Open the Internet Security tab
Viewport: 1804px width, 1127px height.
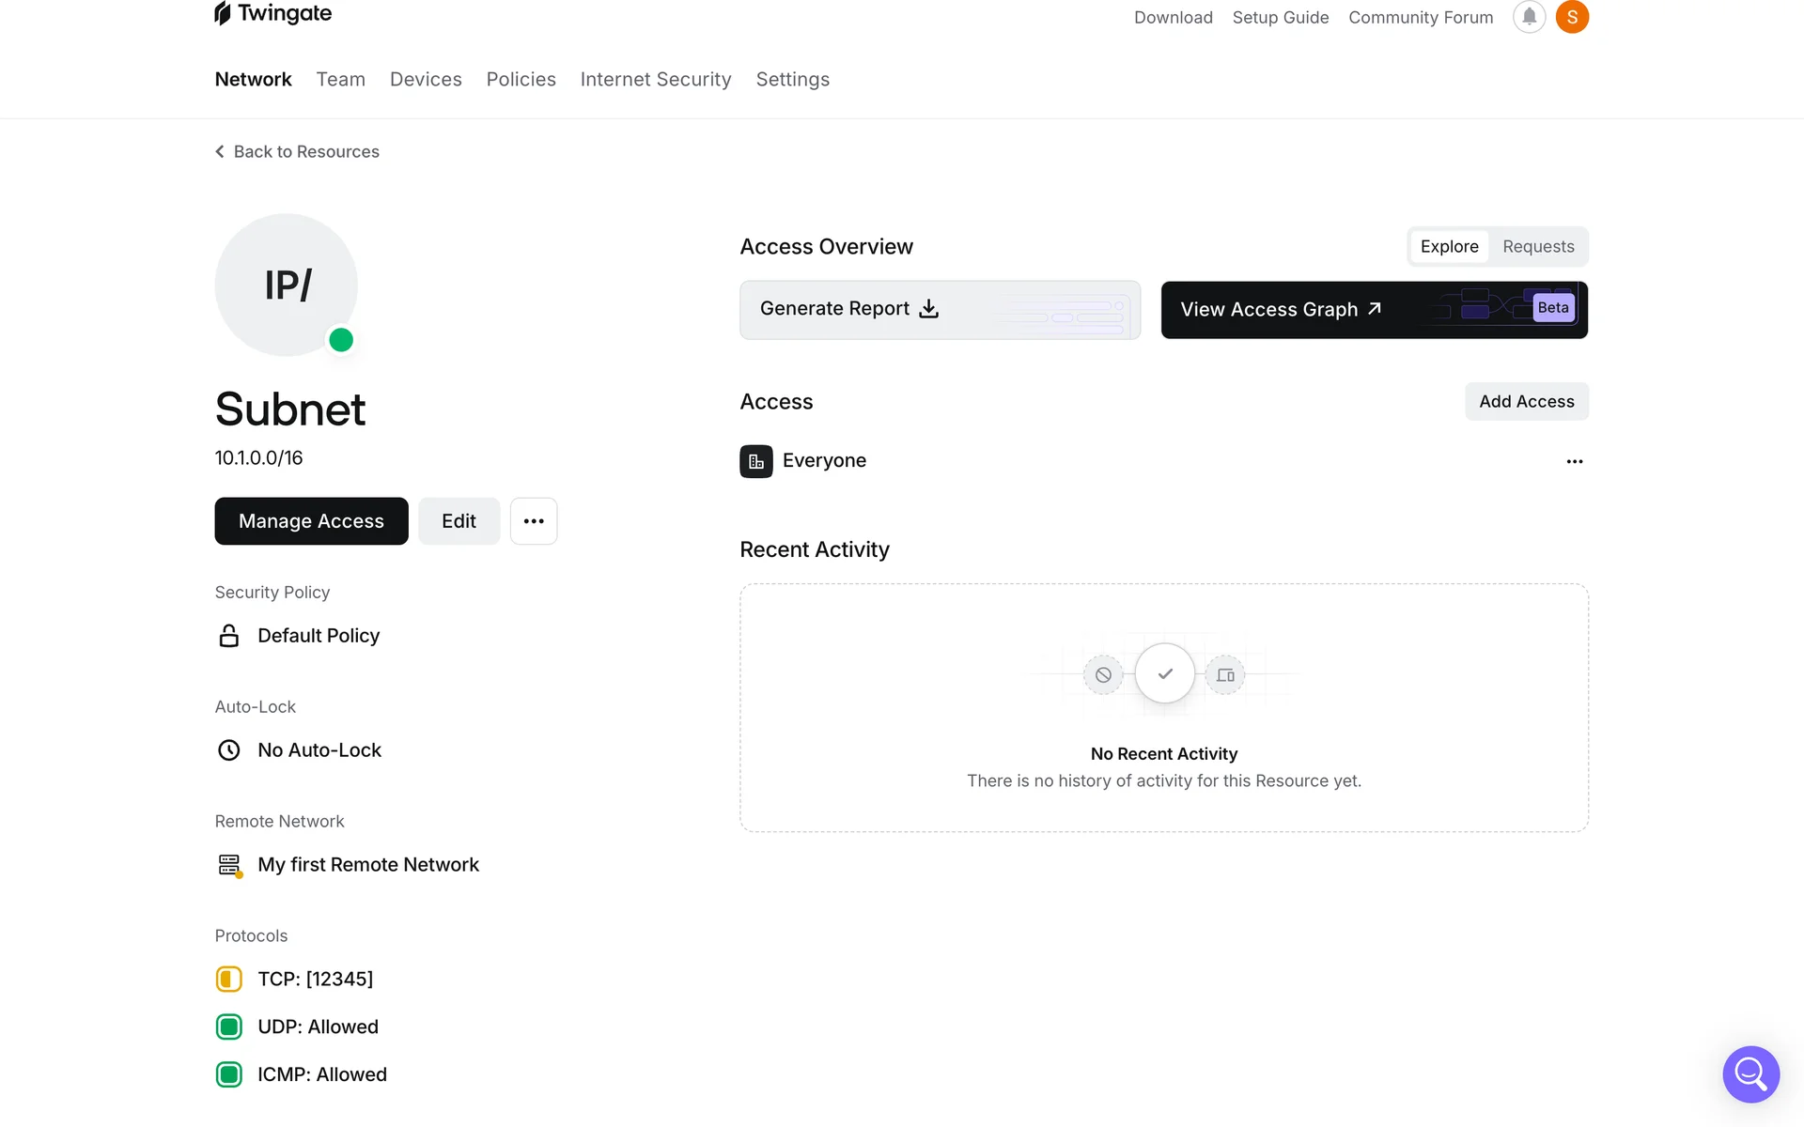(655, 80)
